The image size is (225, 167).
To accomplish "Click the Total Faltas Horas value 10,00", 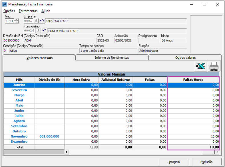I will click(x=193, y=147).
